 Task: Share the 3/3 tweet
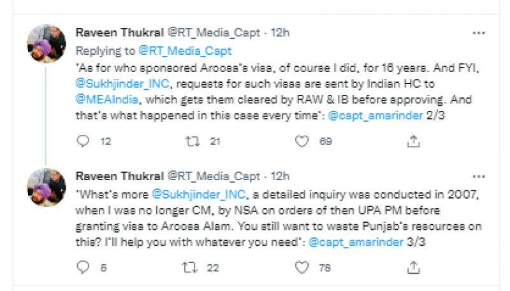(x=412, y=267)
